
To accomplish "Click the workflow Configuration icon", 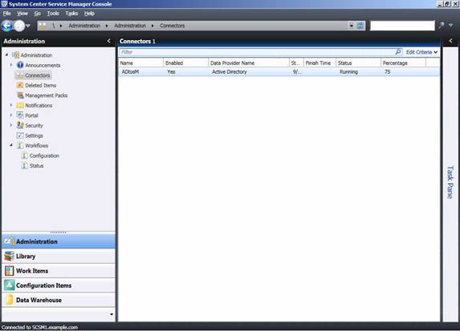I will 25,155.
